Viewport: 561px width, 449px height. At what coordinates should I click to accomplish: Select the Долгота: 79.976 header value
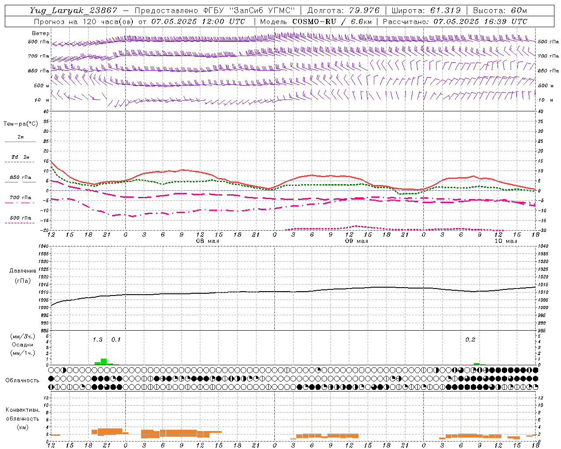point(344,11)
